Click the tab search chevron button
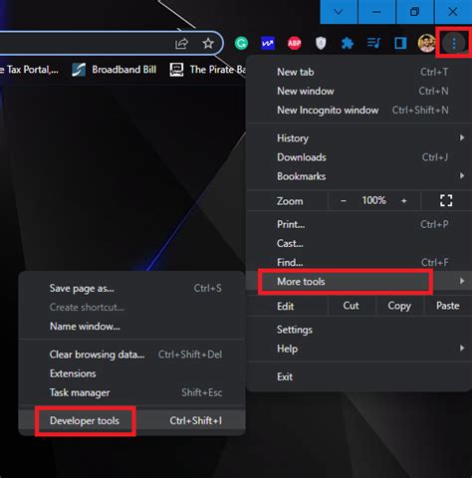The image size is (472, 478). tap(339, 12)
